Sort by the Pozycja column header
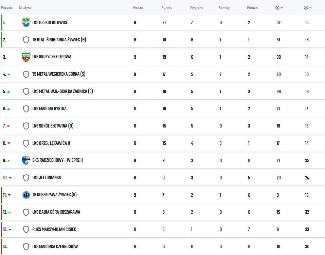325x255 pixels. 7,8
